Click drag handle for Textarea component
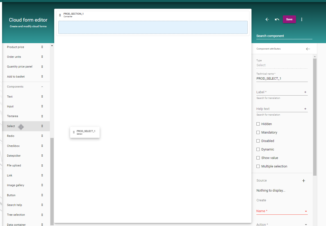 point(42,116)
